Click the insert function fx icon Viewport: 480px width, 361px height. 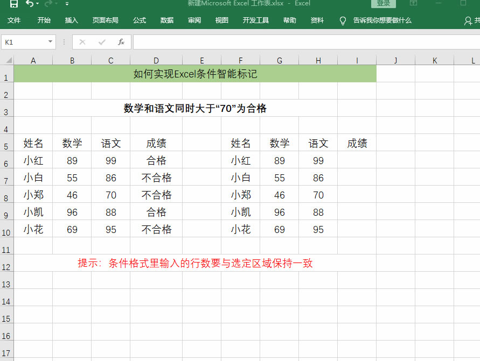pos(121,42)
